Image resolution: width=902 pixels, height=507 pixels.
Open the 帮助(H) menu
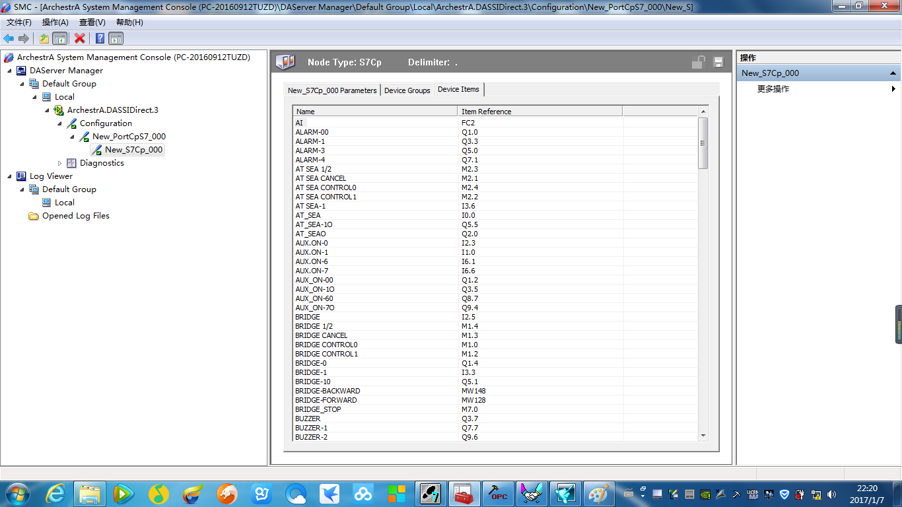coord(129,22)
